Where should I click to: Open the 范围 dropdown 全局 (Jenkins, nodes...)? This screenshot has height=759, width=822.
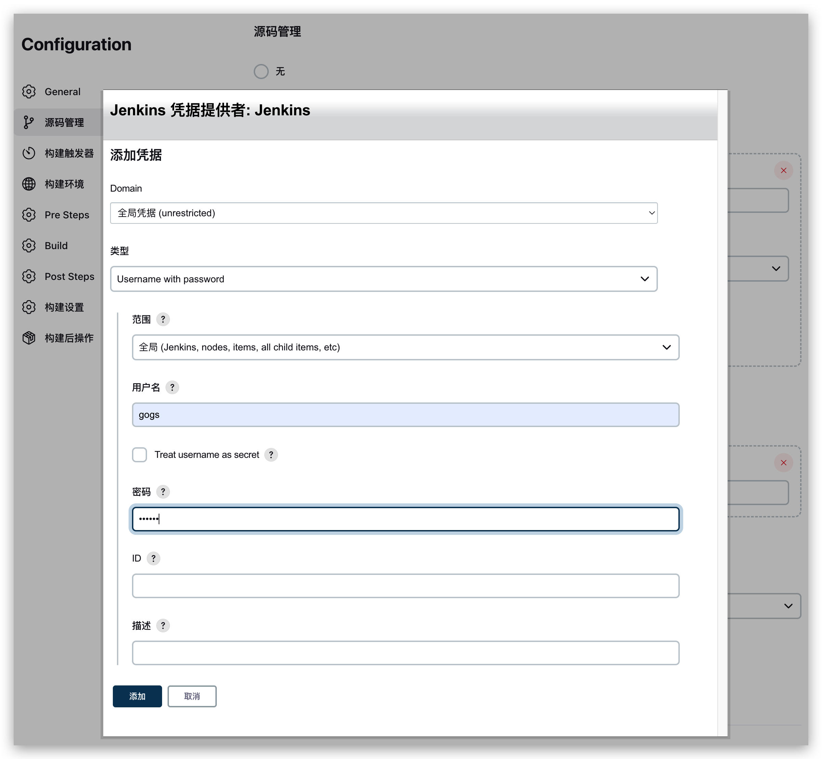pyautogui.click(x=406, y=347)
